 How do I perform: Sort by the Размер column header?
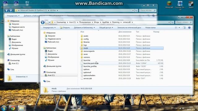(x=156, y=32)
